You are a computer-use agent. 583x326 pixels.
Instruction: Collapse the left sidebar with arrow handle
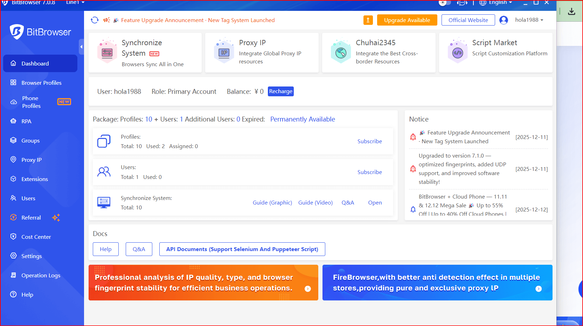pyautogui.click(x=81, y=47)
